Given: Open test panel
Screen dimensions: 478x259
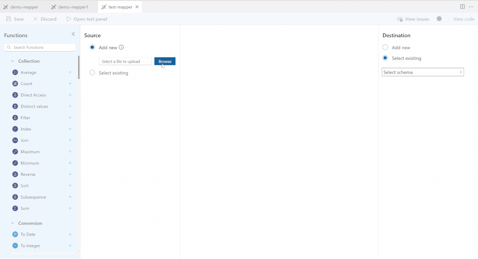Looking at the screenshot, I should tap(87, 19).
